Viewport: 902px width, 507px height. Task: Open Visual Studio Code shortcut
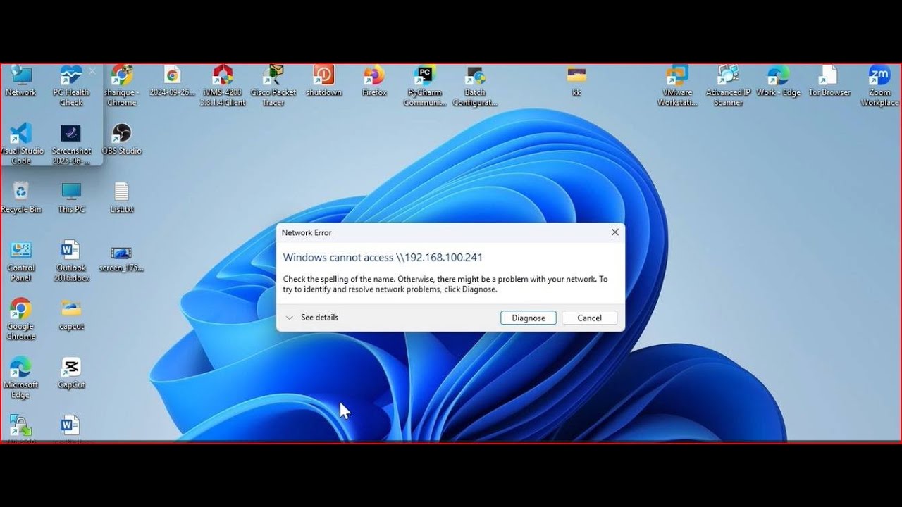[21, 144]
